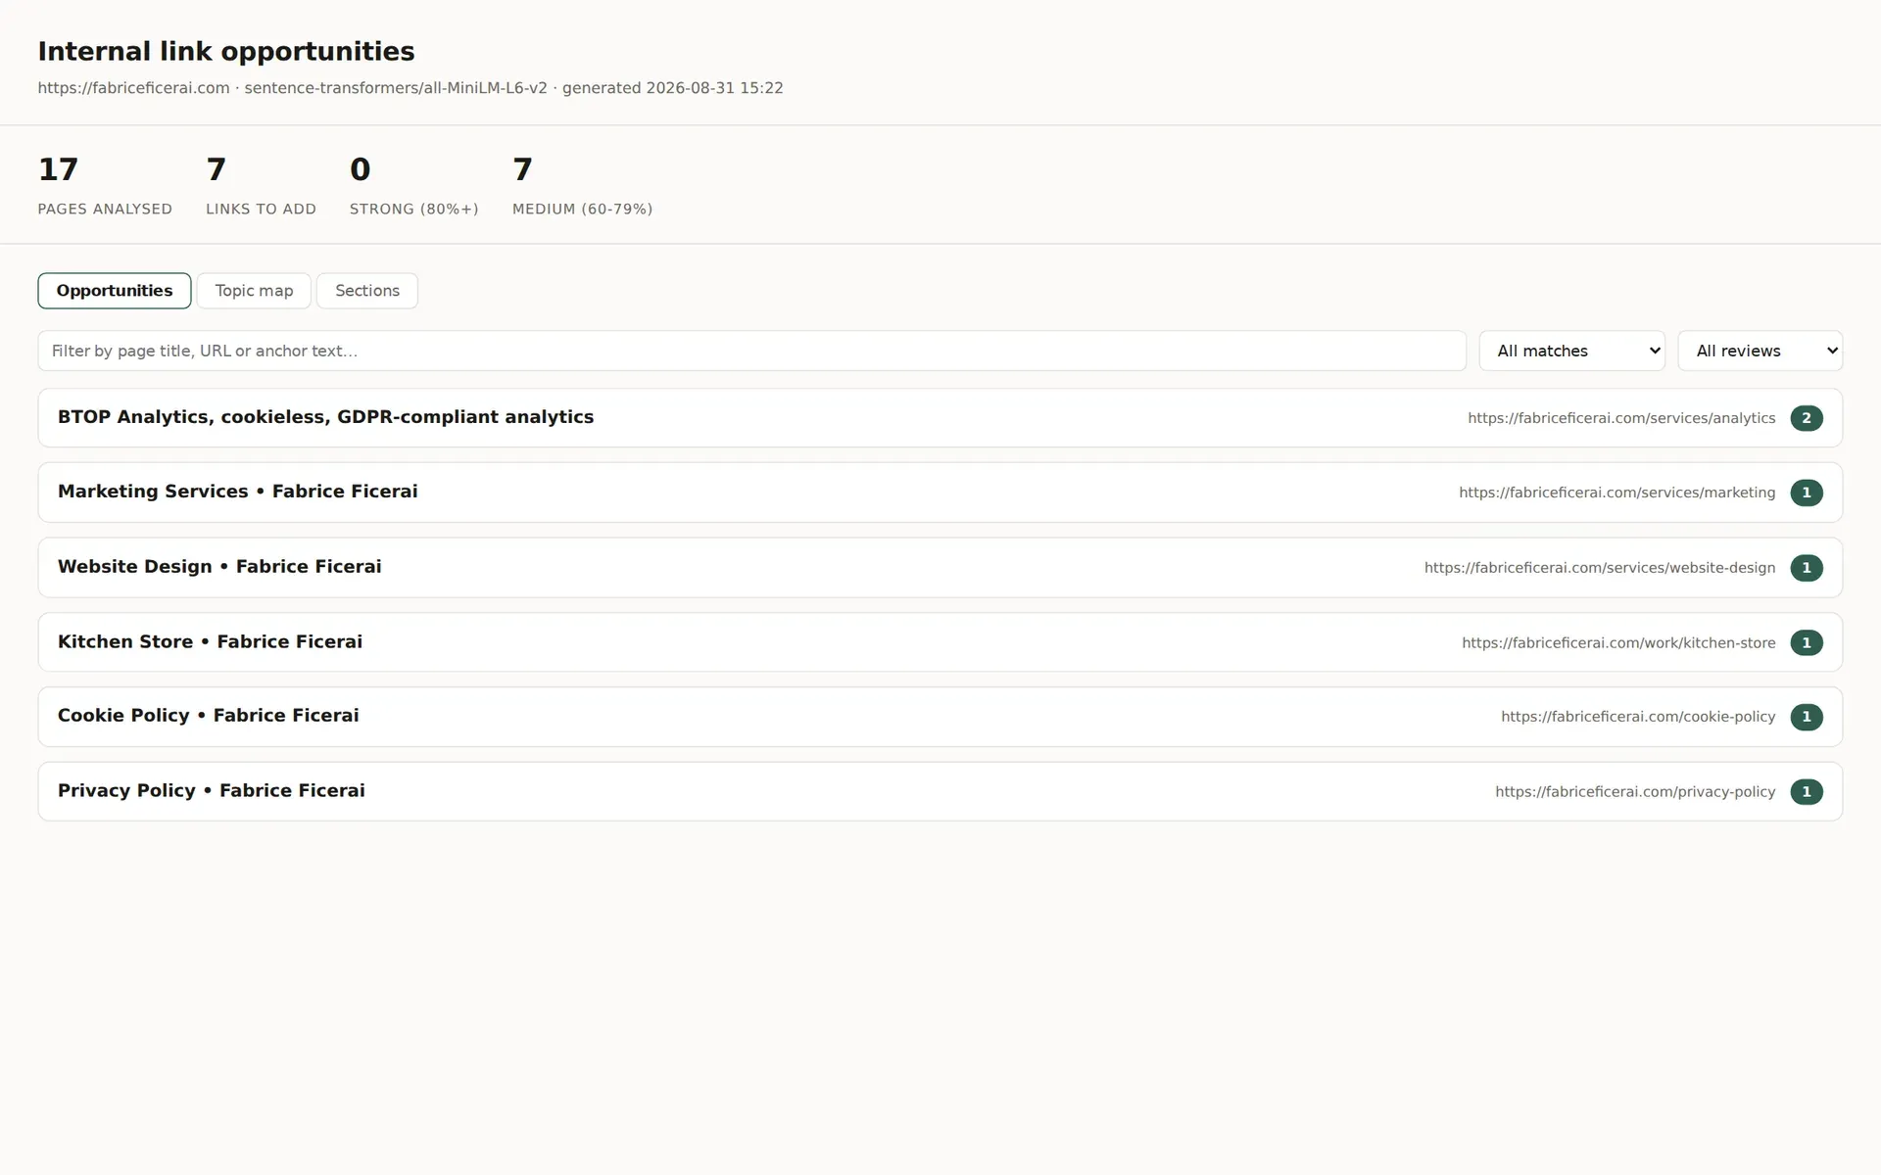This screenshot has height=1175, width=1881.
Task: Expand the Marketing Services row
Action: 940,493
